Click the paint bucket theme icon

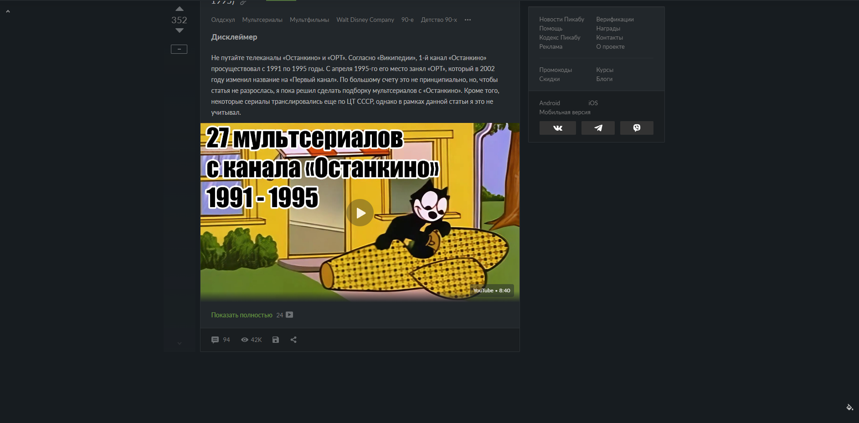pyautogui.click(x=849, y=407)
